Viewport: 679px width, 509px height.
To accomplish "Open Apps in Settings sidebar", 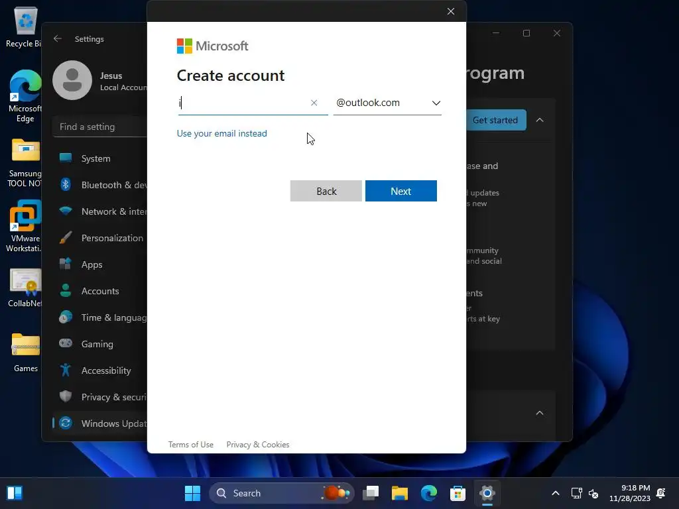I will click(99, 264).
